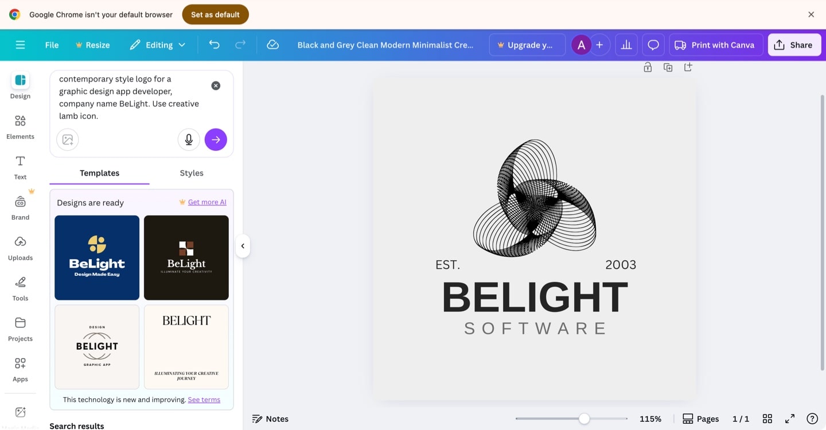Switch to the Styles tab
Image resolution: width=826 pixels, height=430 pixels.
tap(191, 173)
